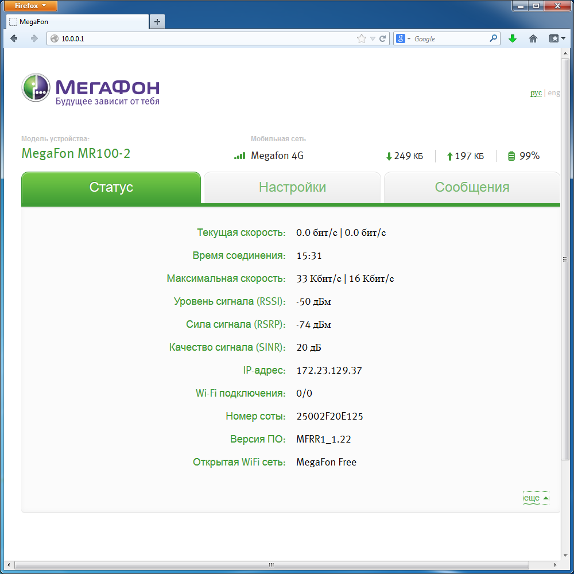This screenshot has height=574, width=574.
Task: Switch language to рус
Action: pos(536,92)
